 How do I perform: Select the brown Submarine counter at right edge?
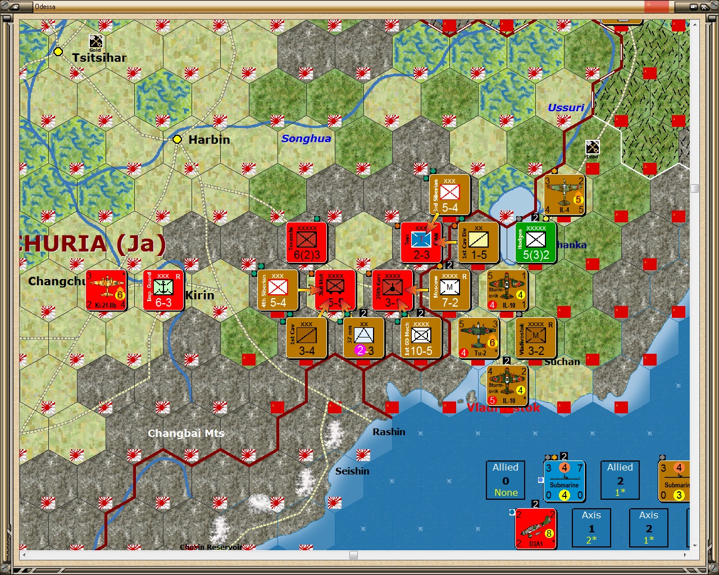[x=674, y=481]
